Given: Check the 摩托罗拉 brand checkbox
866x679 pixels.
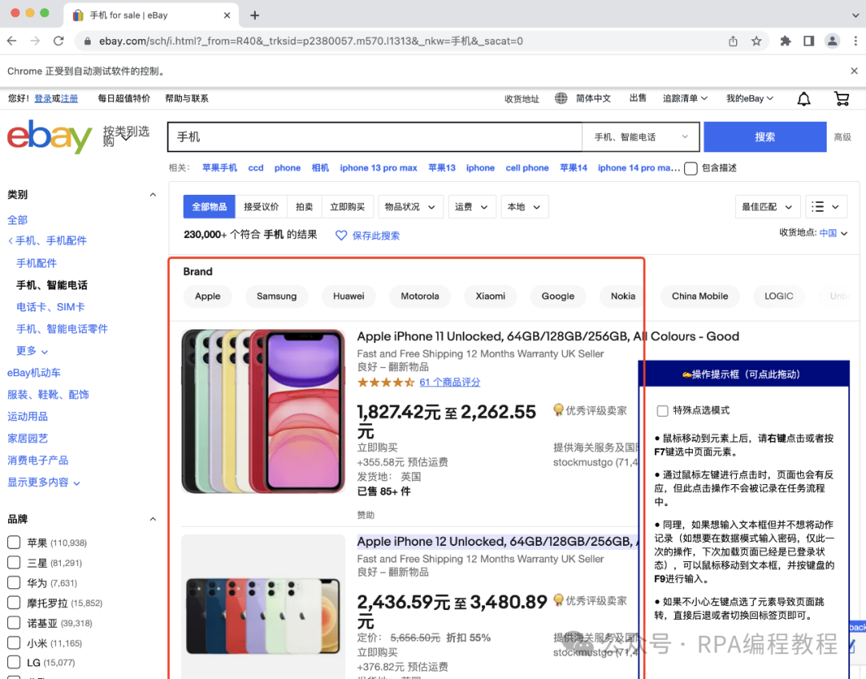Looking at the screenshot, I should pos(14,603).
